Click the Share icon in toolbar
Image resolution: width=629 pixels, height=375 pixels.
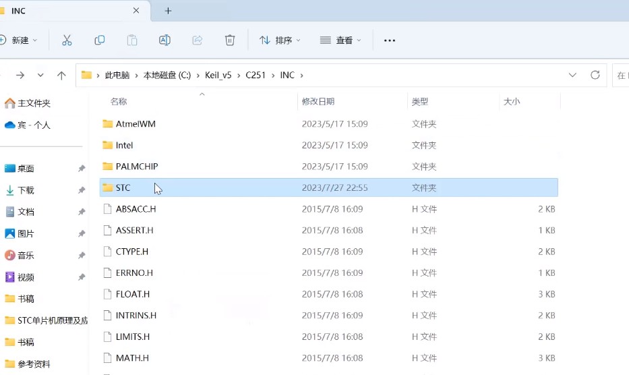click(x=197, y=40)
